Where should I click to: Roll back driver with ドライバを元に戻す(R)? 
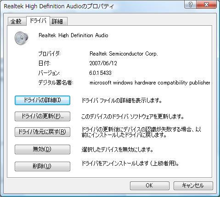tap(42, 132)
